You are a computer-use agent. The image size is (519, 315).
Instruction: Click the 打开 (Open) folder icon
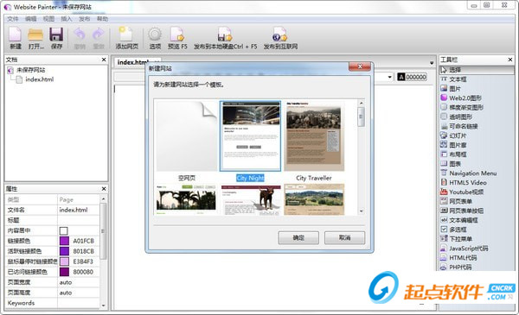[35, 35]
